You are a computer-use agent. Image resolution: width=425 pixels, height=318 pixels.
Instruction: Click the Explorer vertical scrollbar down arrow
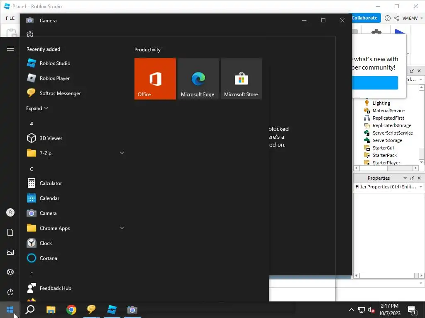coord(422,162)
